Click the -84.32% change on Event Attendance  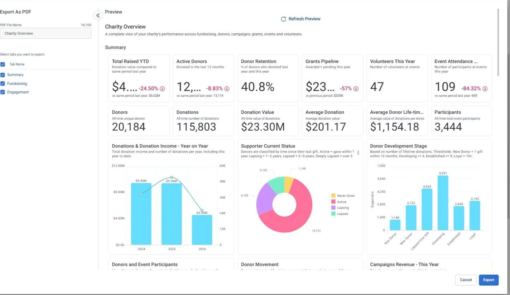click(471, 88)
